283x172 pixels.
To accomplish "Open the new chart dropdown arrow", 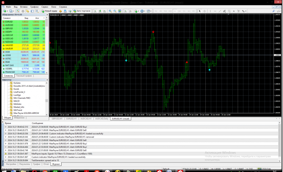I will [x=7, y=11].
